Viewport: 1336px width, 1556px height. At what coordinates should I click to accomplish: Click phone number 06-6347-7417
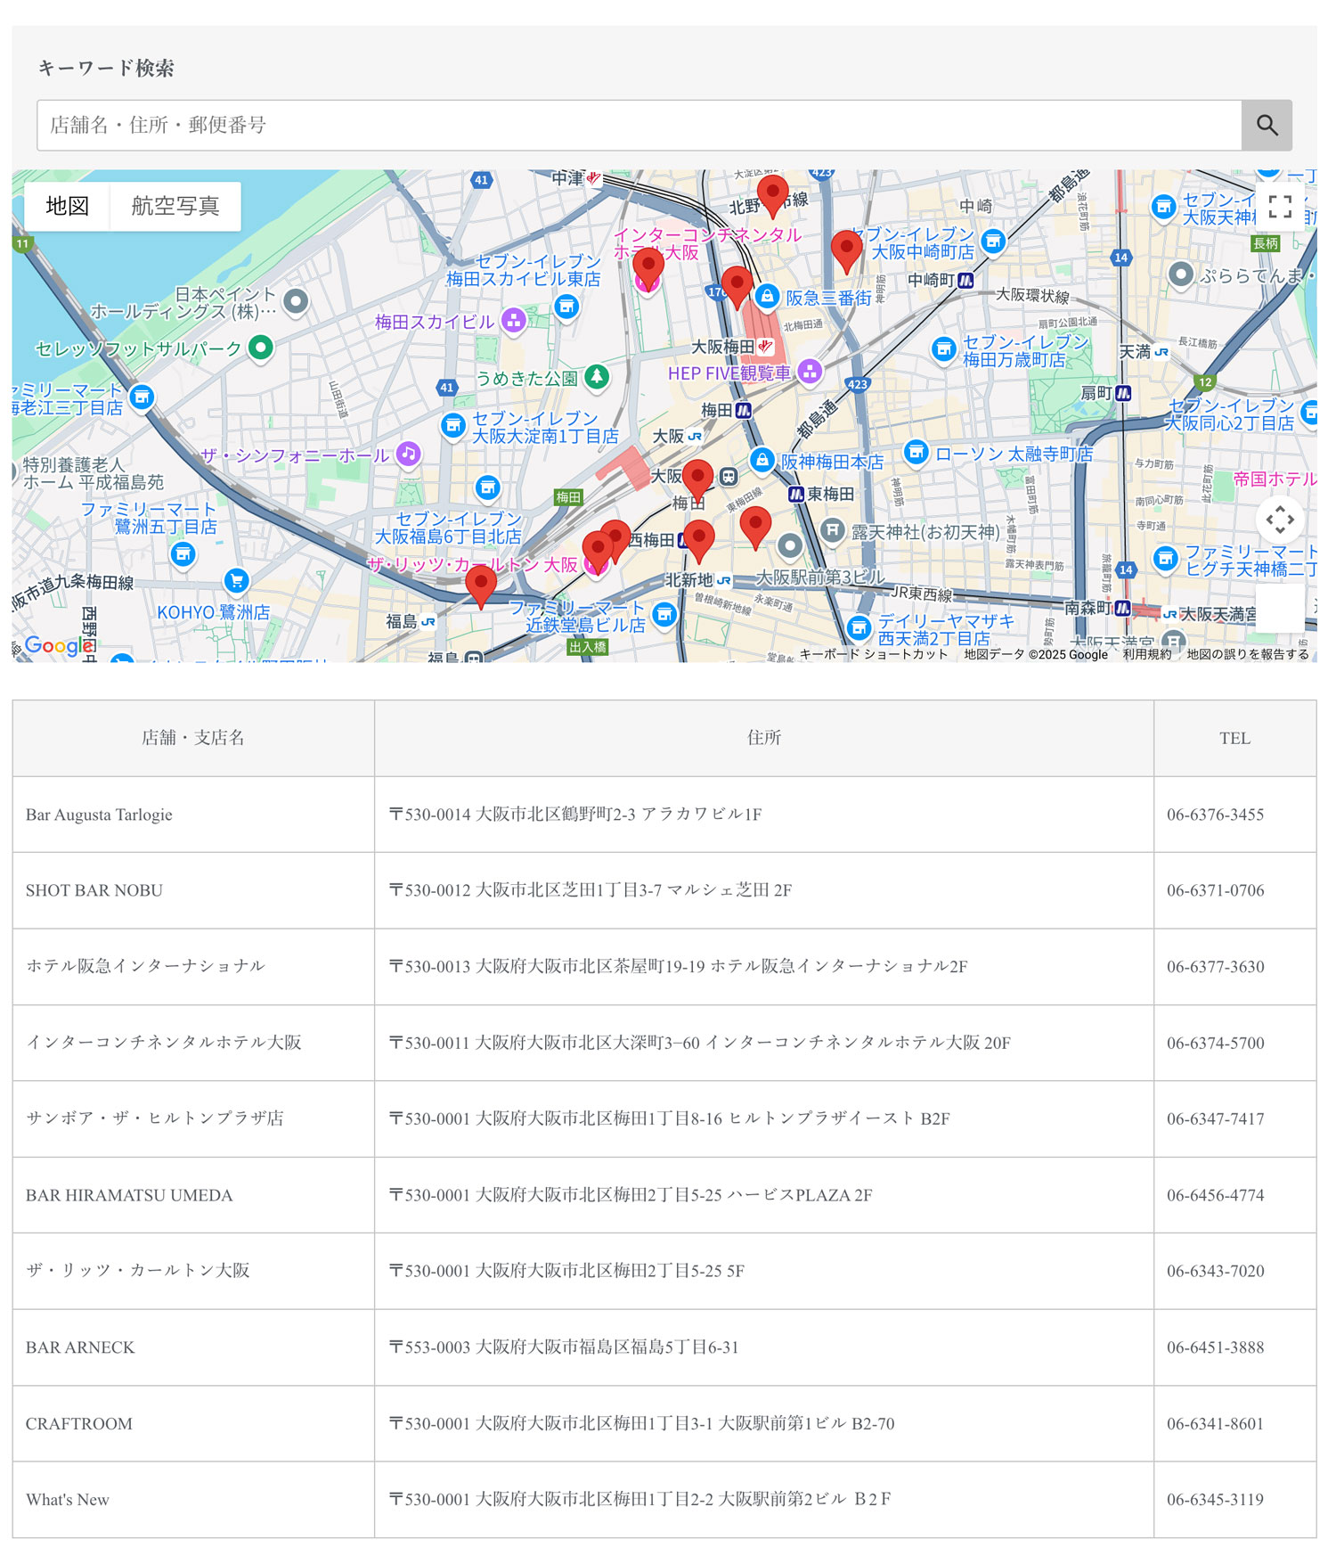coord(1216,1119)
